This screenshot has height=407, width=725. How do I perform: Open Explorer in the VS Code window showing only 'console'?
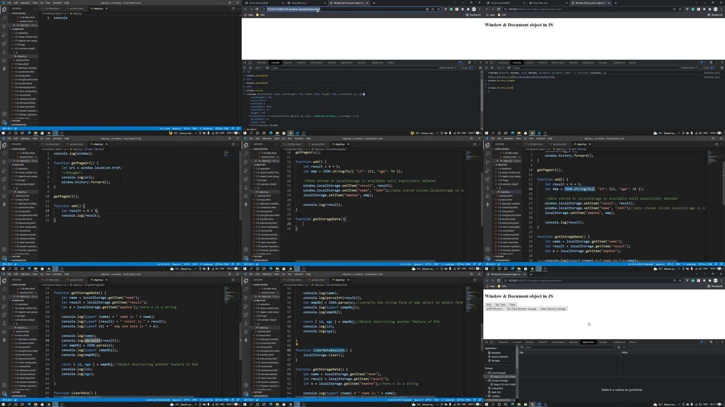tap(4, 10)
